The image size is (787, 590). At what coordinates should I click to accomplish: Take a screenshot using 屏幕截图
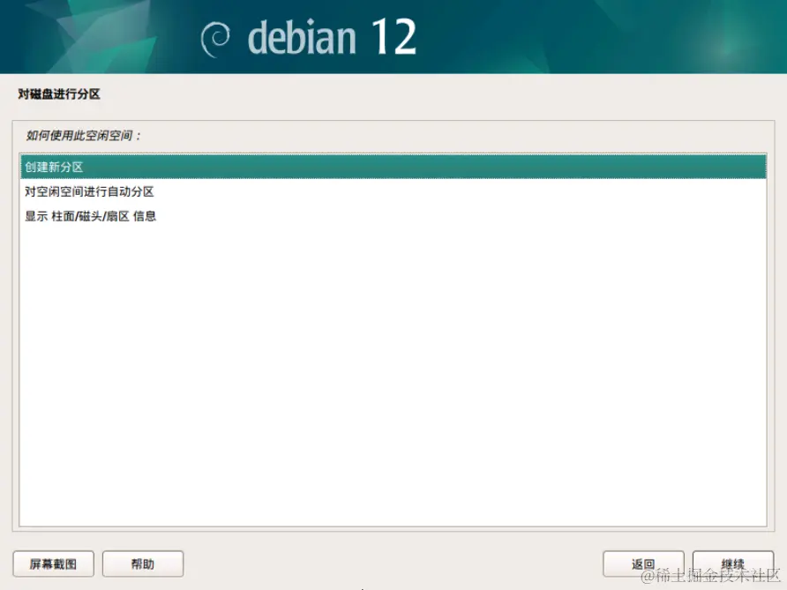tap(55, 563)
